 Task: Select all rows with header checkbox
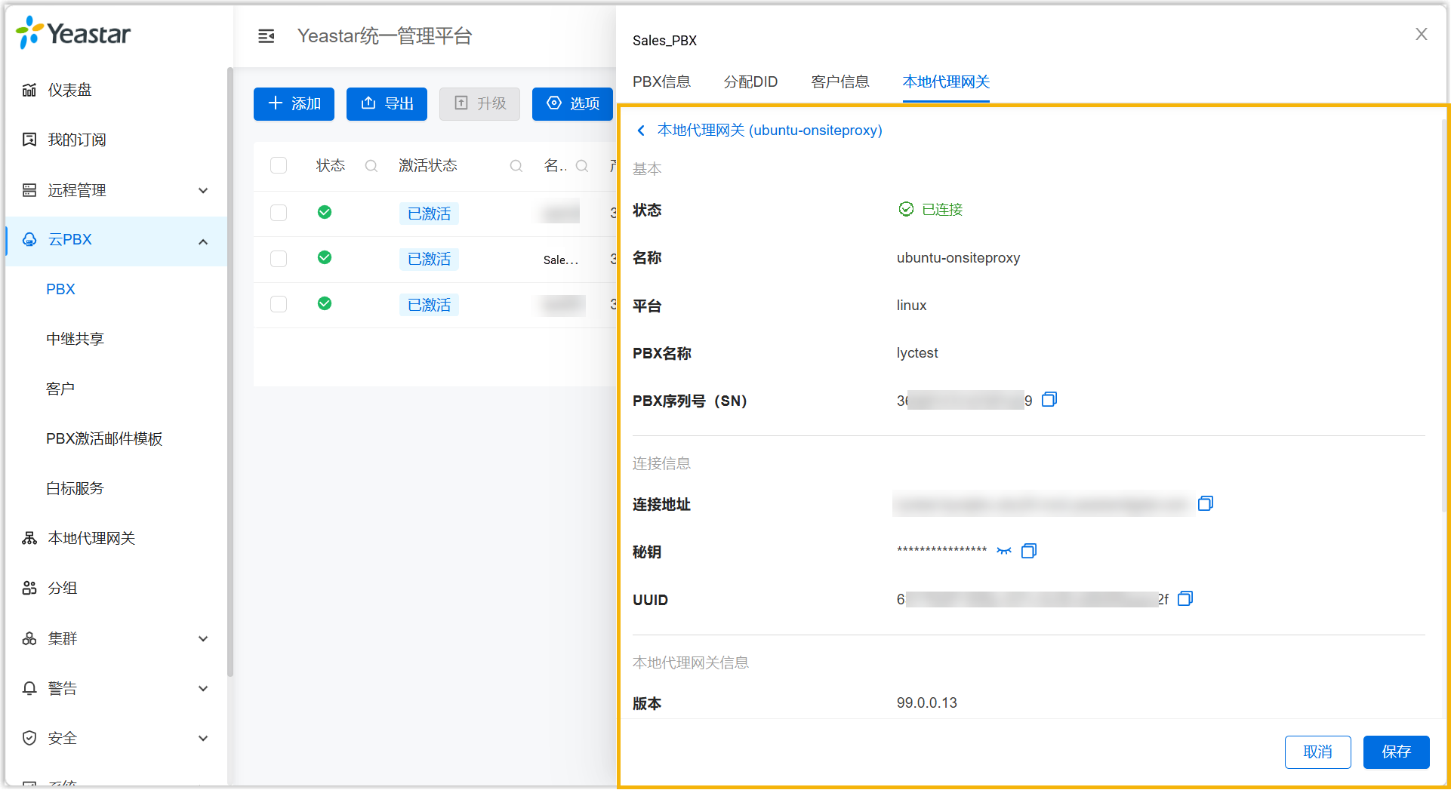pyautogui.click(x=279, y=166)
